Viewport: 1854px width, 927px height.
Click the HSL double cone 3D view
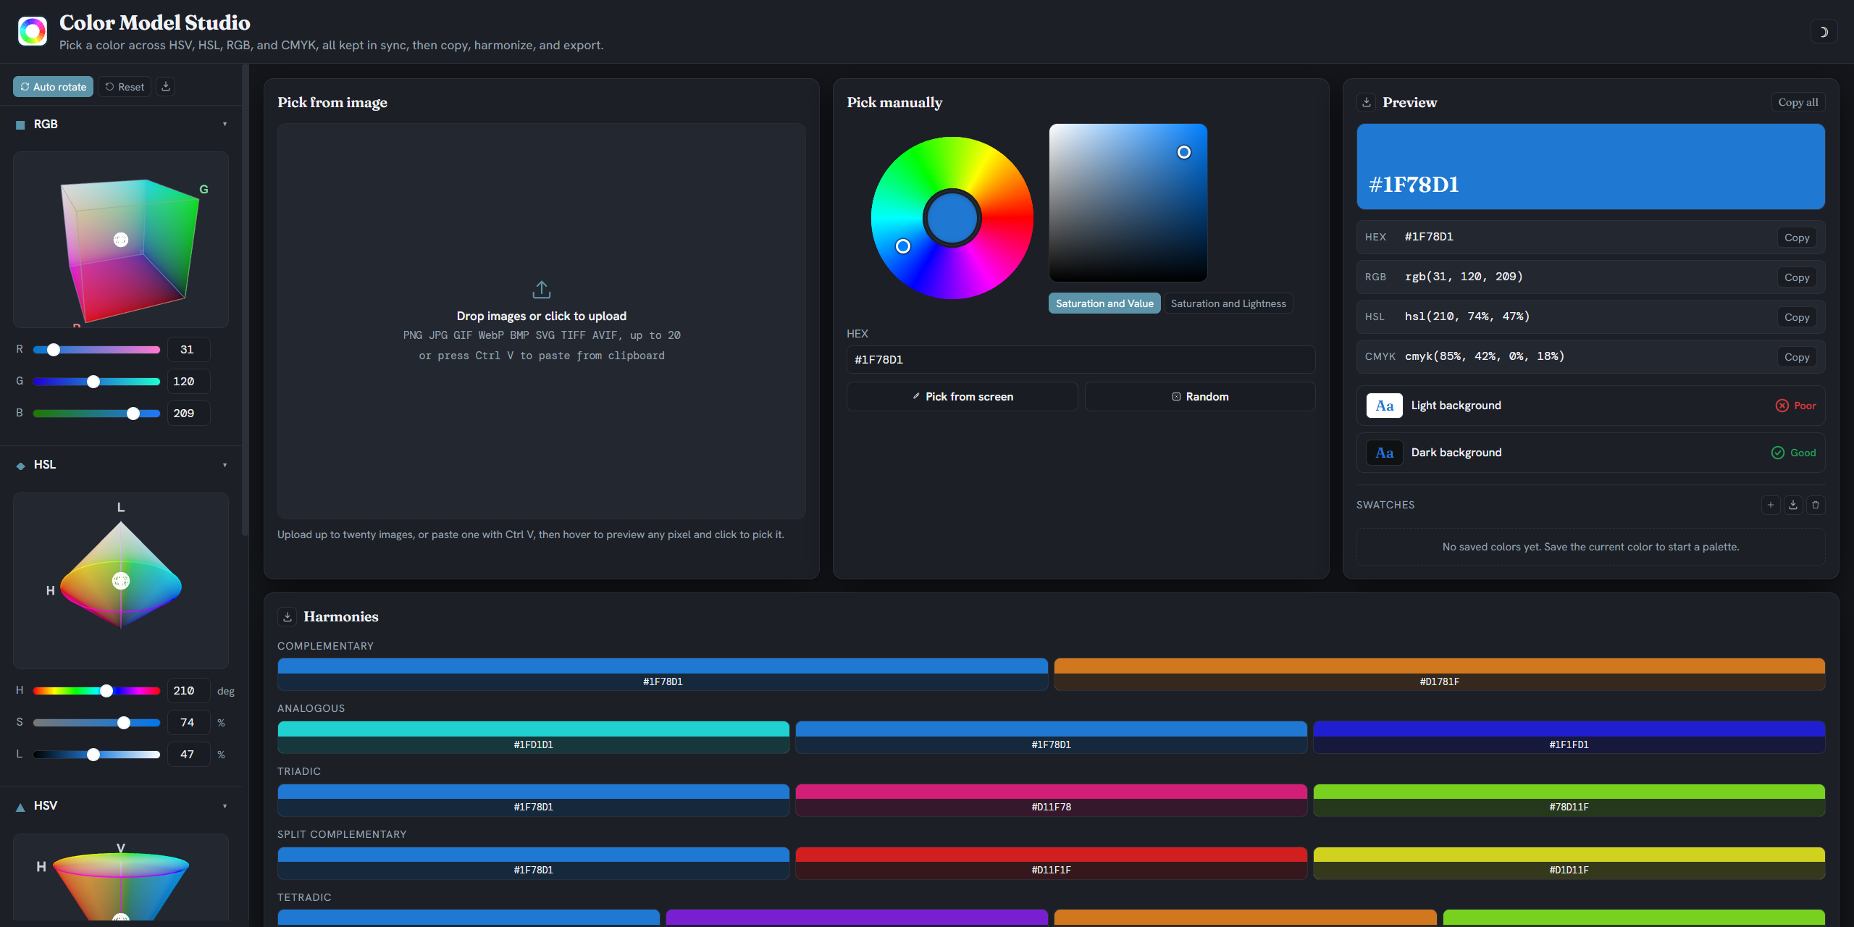(121, 581)
